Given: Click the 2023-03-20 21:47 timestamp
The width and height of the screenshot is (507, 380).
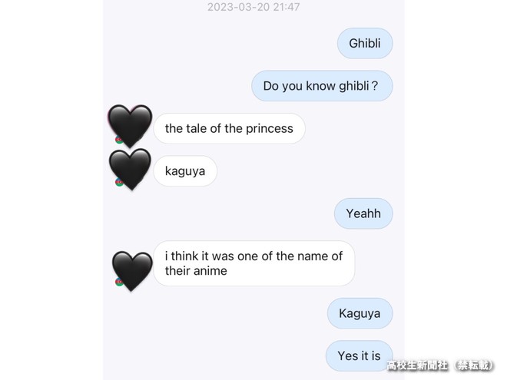Looking at the screenshot, I should [253, 7].
